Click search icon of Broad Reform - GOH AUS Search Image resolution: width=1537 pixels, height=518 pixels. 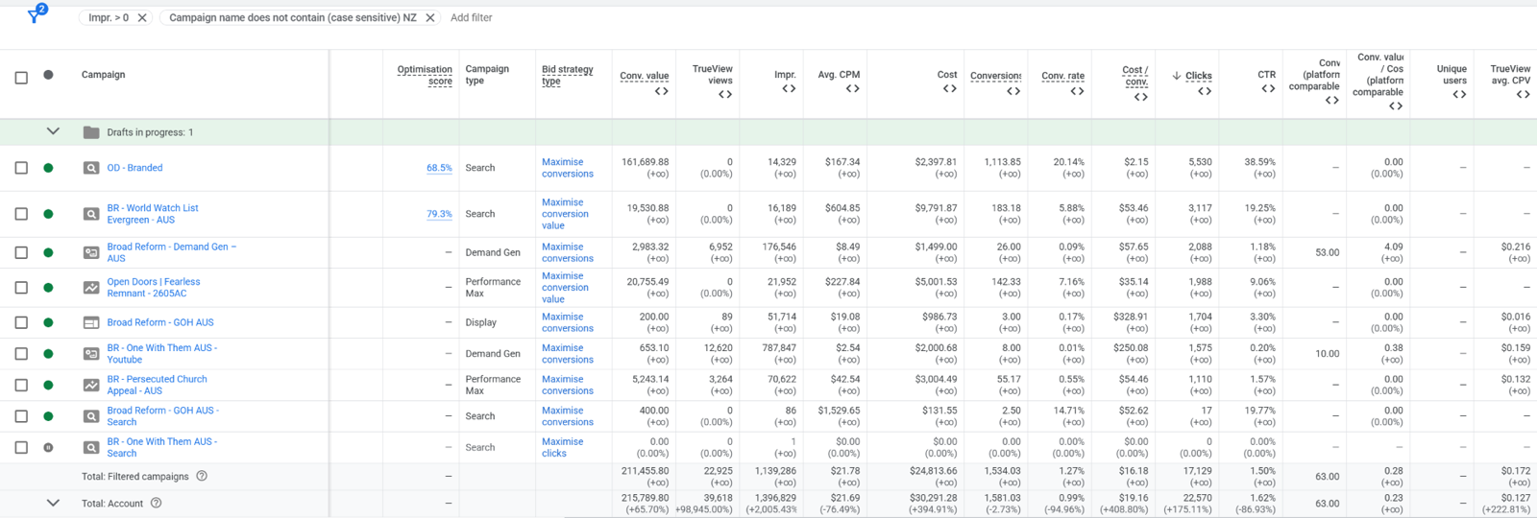coord(91,416)
